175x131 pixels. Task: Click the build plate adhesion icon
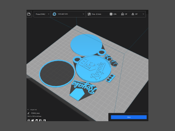(133, 14)
